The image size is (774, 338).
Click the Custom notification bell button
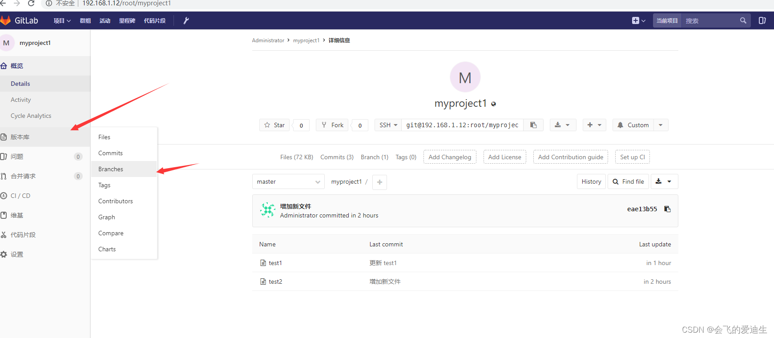tap(633, 125)
